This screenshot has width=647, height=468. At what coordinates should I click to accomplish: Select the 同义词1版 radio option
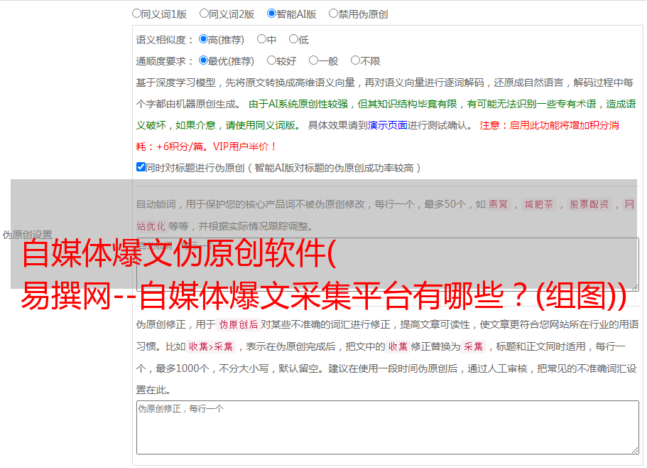137,13
